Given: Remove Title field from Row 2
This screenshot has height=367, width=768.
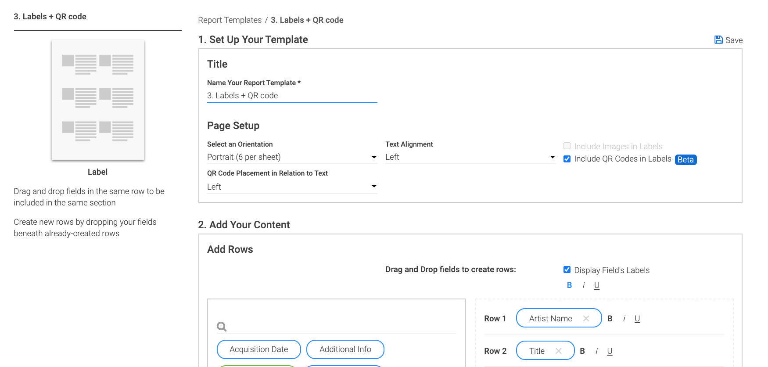Looking at the screenshot, I should click(558, 351).
